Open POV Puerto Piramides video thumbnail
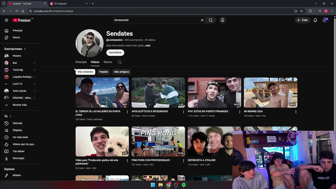The image size is (336, 189). (x=214, y=92)
